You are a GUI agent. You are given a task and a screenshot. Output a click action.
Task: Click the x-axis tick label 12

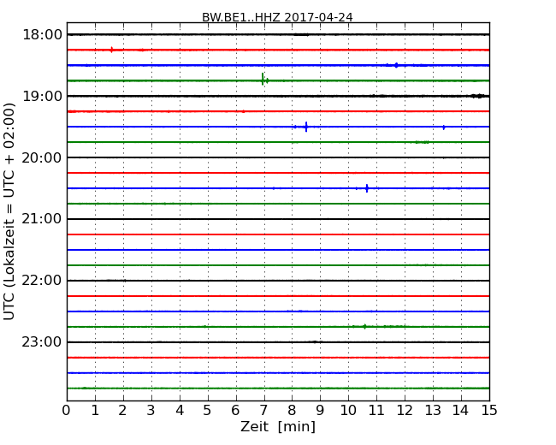tap(405, 411)
